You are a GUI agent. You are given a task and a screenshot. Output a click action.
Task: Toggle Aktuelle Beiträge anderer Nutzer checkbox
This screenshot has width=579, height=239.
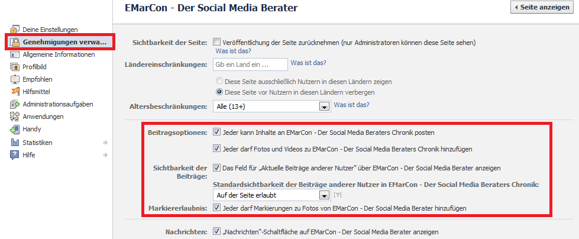tap(217, 167)
